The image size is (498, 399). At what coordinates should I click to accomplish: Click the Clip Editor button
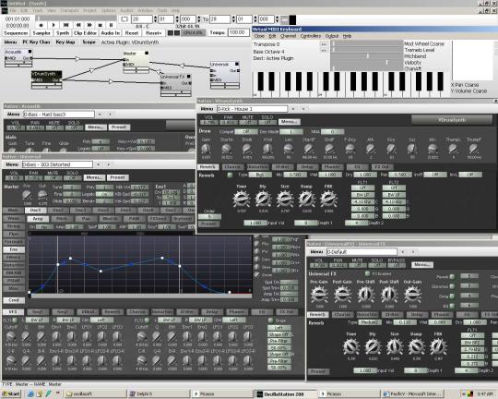click(x=85, y=33)
